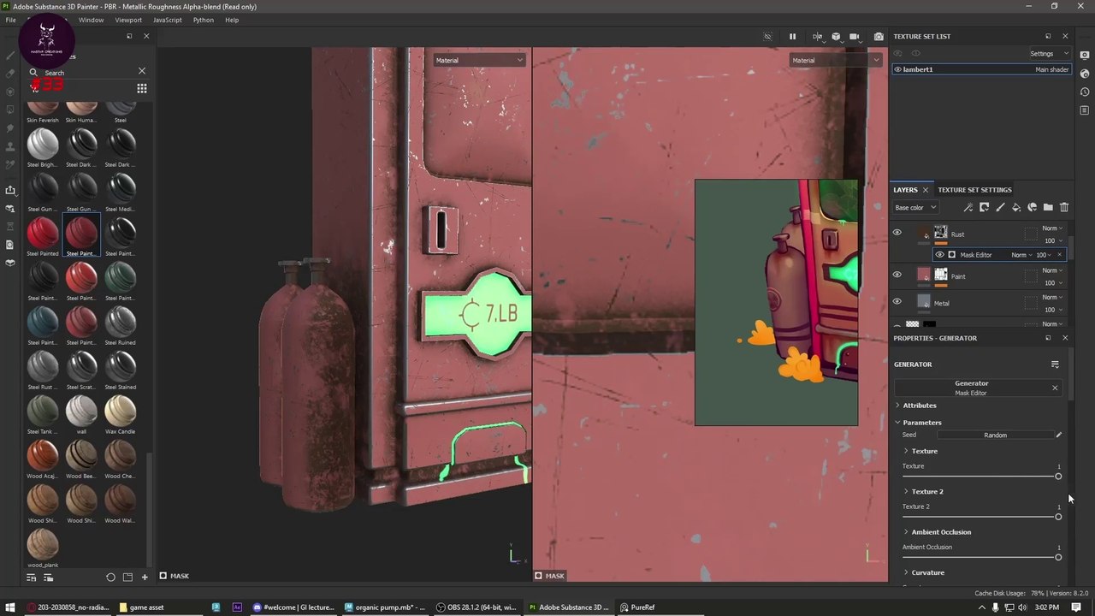1095x616 pixels.
Task: Open blend mode dropdown for Rust layer
Action: (x=1051, y=228)
